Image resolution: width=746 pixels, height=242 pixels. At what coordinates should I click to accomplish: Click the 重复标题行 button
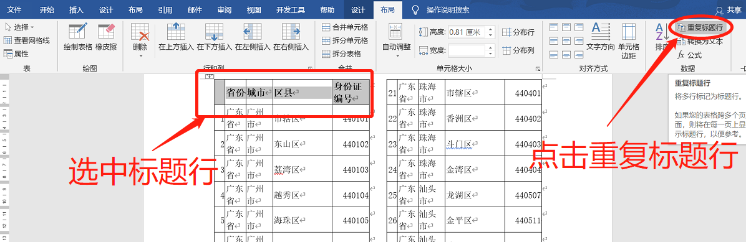pos(700,27)
